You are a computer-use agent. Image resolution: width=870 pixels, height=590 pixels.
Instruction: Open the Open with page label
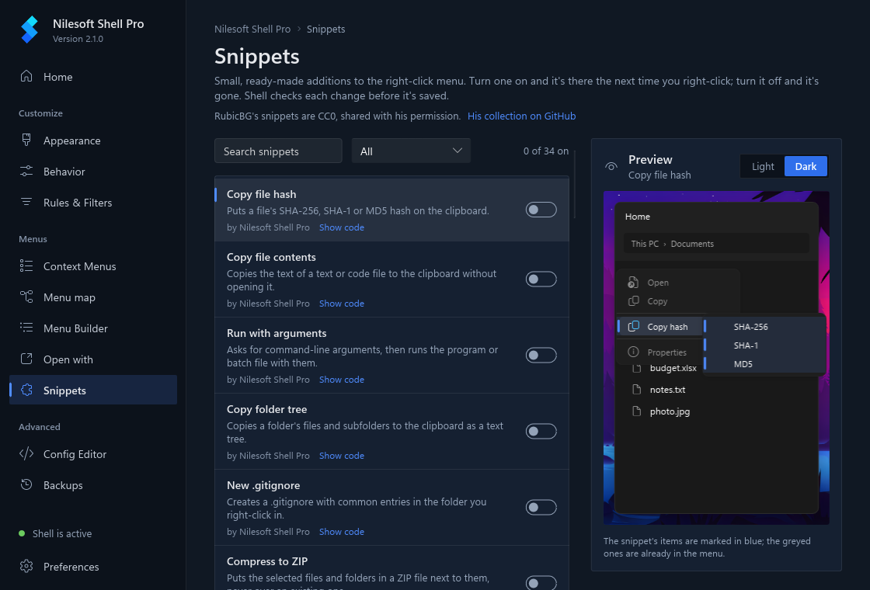(x=68, y=359)
